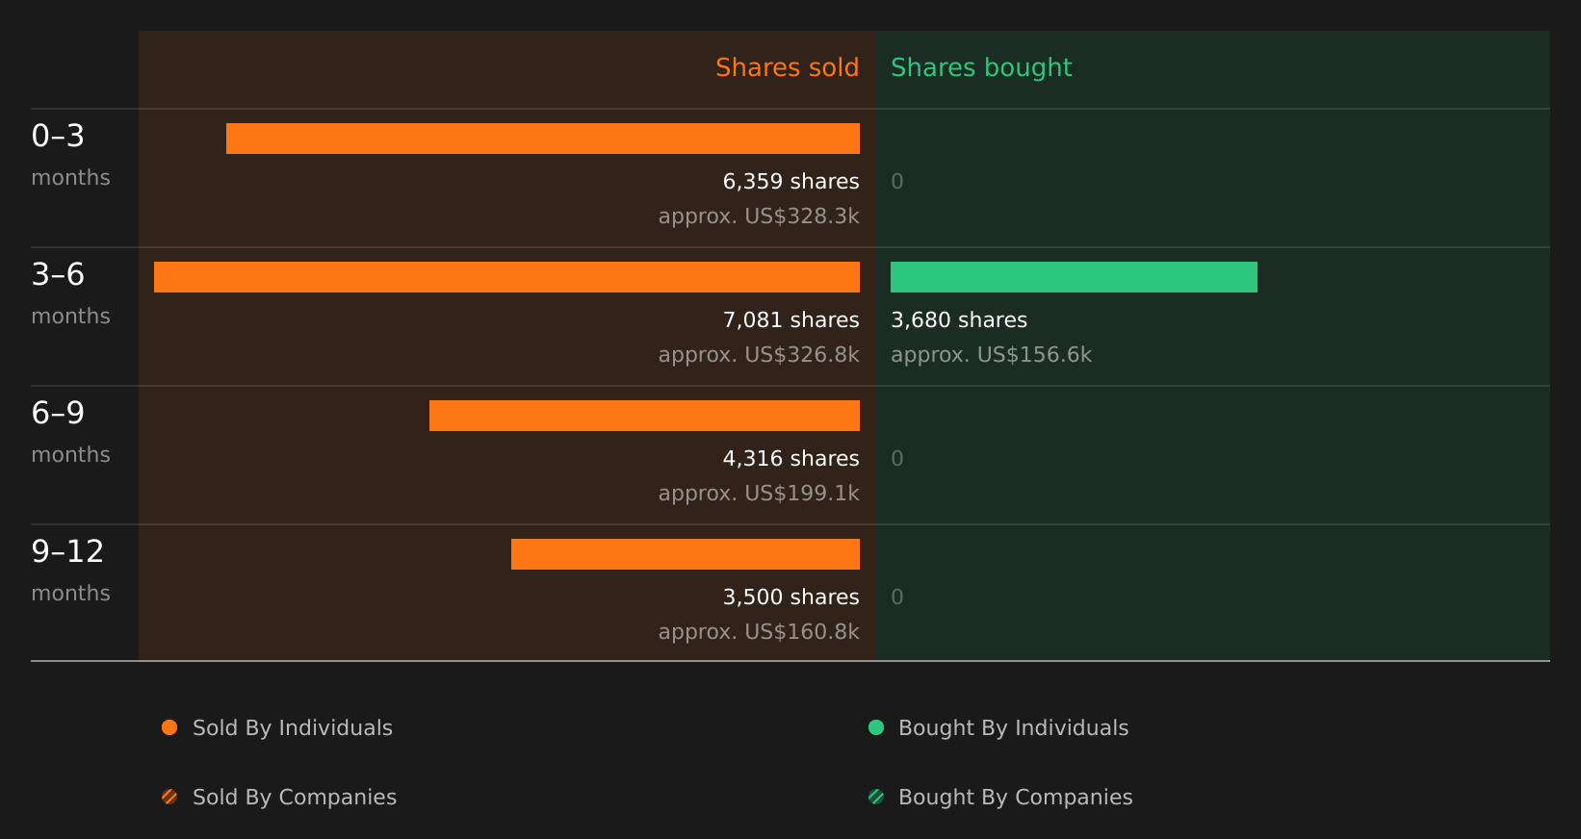
Task: Toggle the Bought By Companies legend label
Action: tap(1016, 798)
